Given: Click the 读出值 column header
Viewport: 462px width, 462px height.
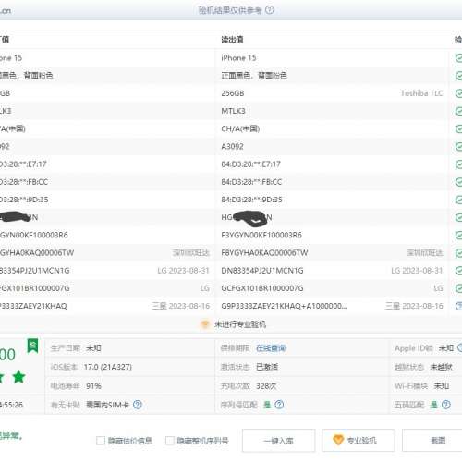Looking at the screenshot, I should (x=232, y=40).
